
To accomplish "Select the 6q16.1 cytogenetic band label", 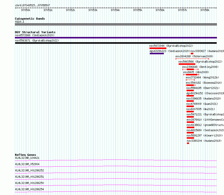I will point(20,22).
